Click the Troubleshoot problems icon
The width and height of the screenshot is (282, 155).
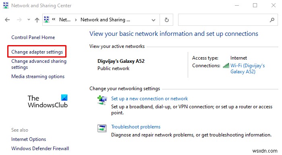[x=102, y=128]
